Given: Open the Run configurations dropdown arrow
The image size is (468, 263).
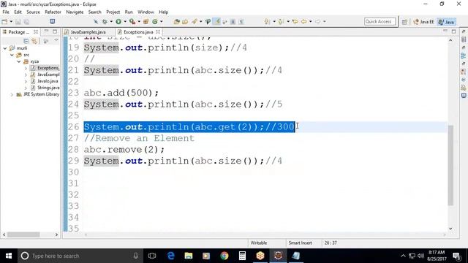Looking at the screenshot, I should coord(125,21).
